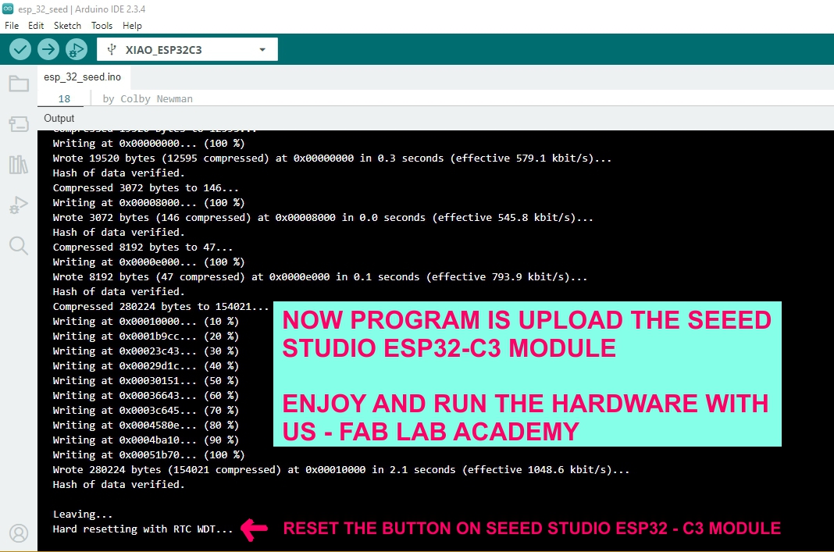Click the 'by Colby Newman' code line
Viewport: 834px width, 552px height.
(148, 99)
